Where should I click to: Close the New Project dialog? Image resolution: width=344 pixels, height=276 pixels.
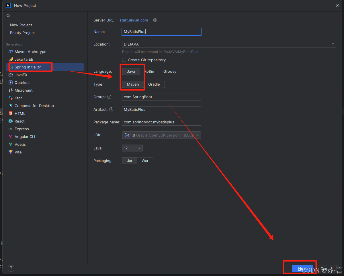coord(337,5)
